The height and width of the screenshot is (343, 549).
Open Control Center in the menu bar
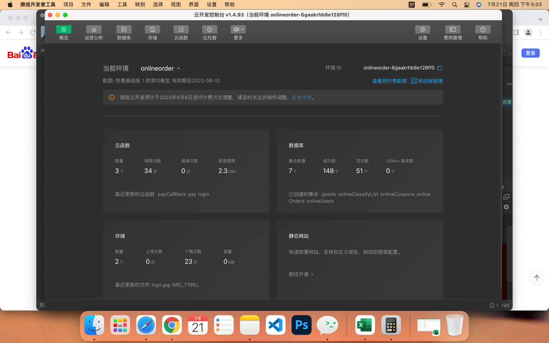click(x=467, y=5)
